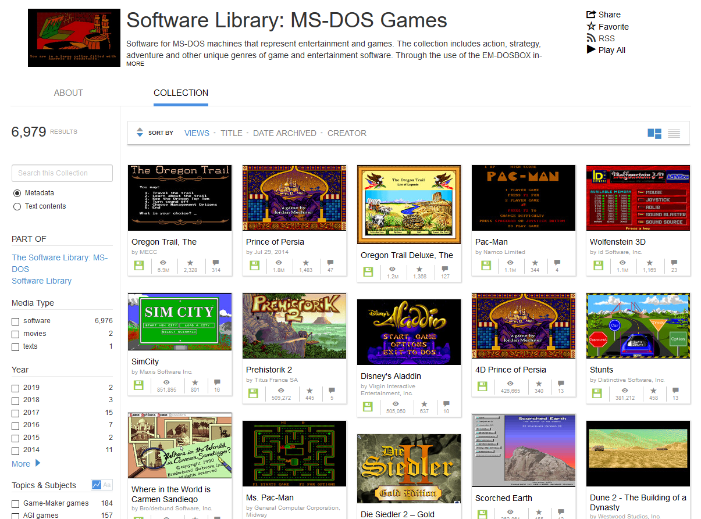This screenshot has width=701, height=519.
Task: Click the Play All icon
Action: (591, 50)
